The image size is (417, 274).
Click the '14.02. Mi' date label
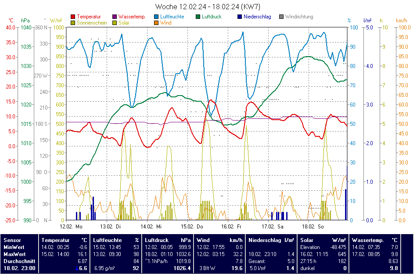[x=151, y=227]
